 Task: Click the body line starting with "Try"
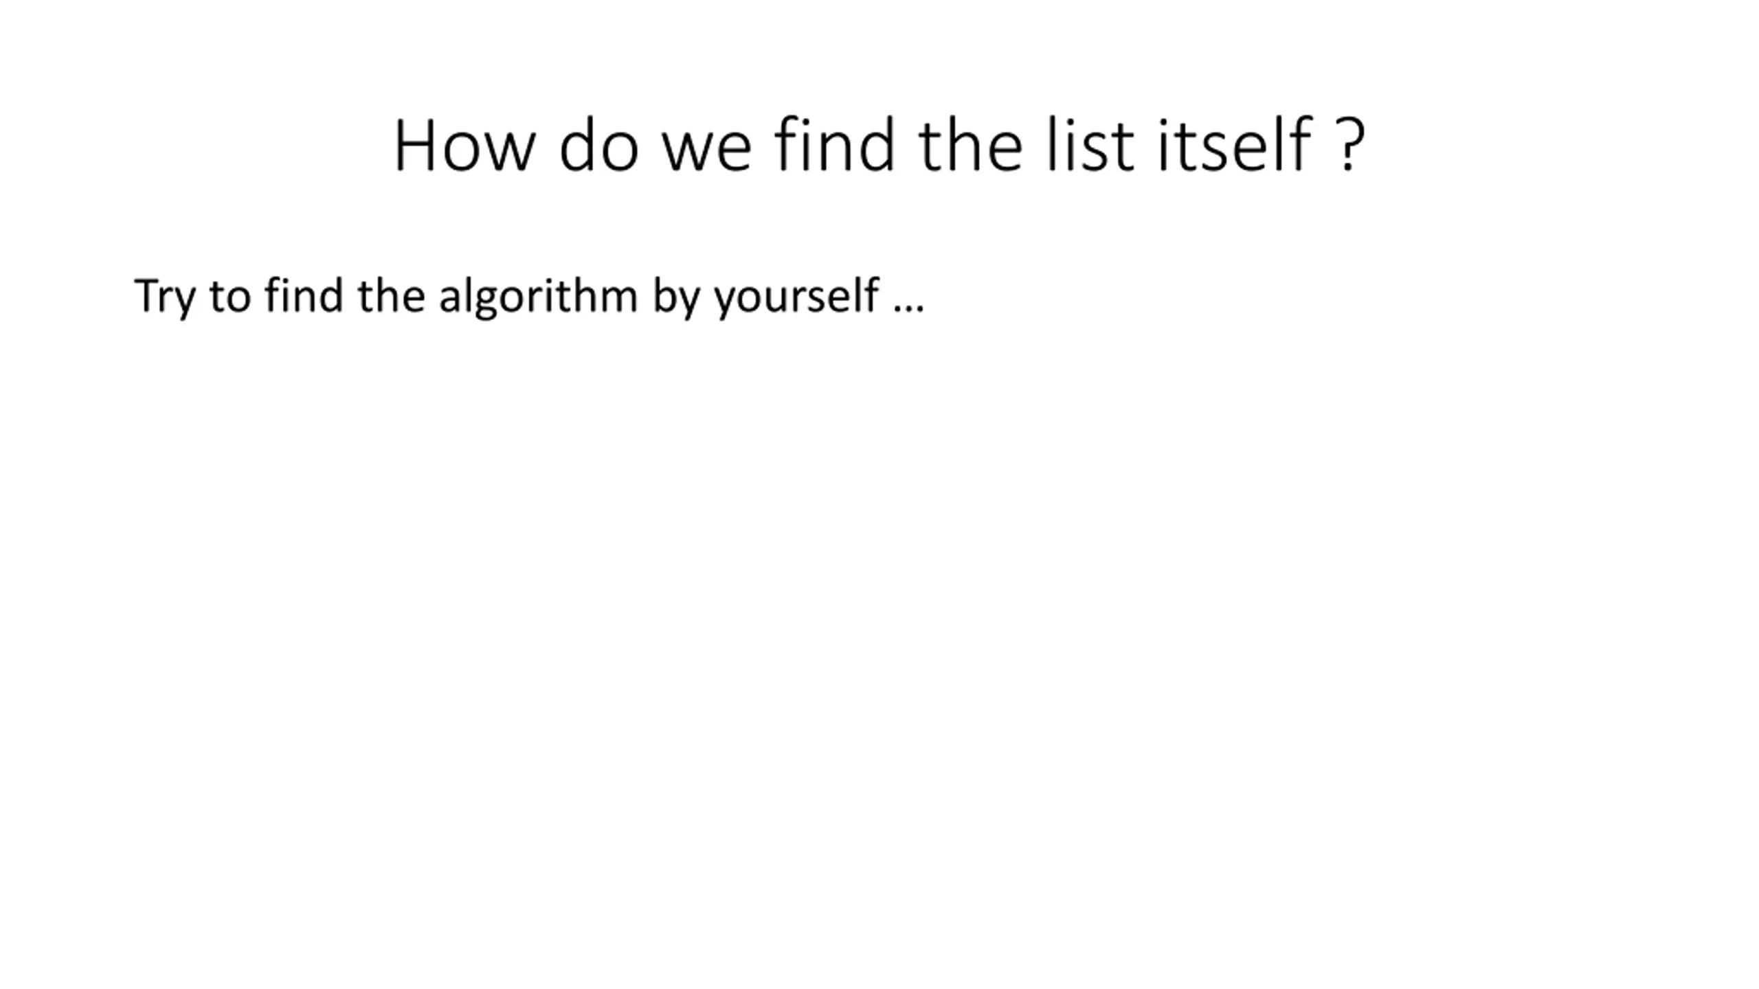coord(529,297)
